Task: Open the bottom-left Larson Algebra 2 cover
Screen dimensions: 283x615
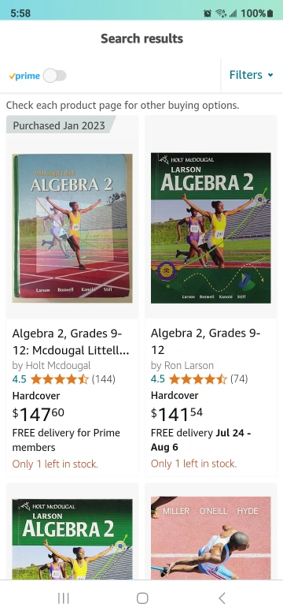Action: pyautogui.click(x=72, y=539)
